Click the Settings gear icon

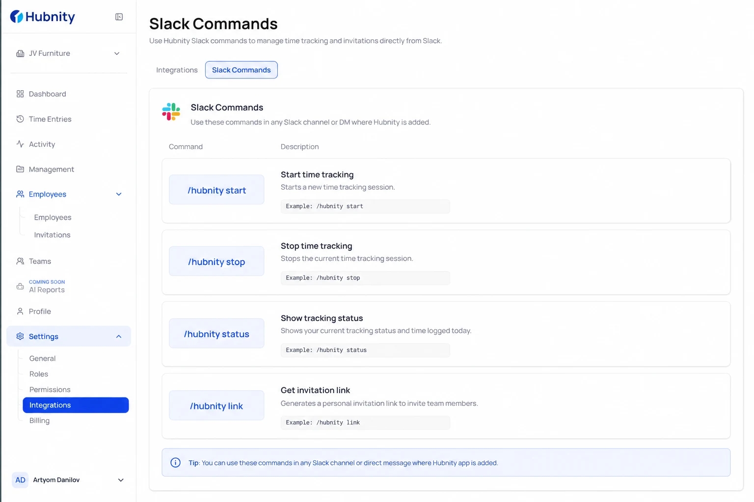20,336
